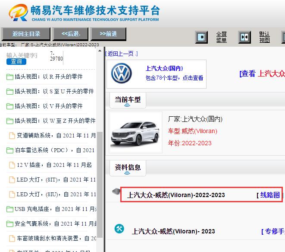Select the 资料信息 tab
Viewport: 285px width, 252px height.
[128, 168]
